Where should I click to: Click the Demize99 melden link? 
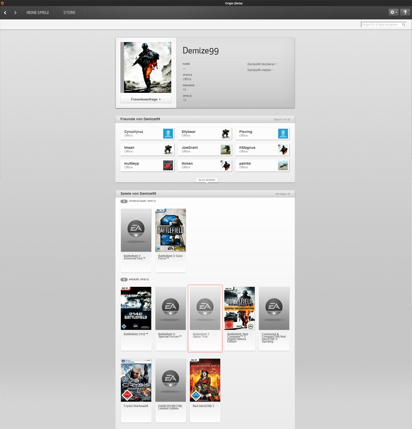(260, 70)
